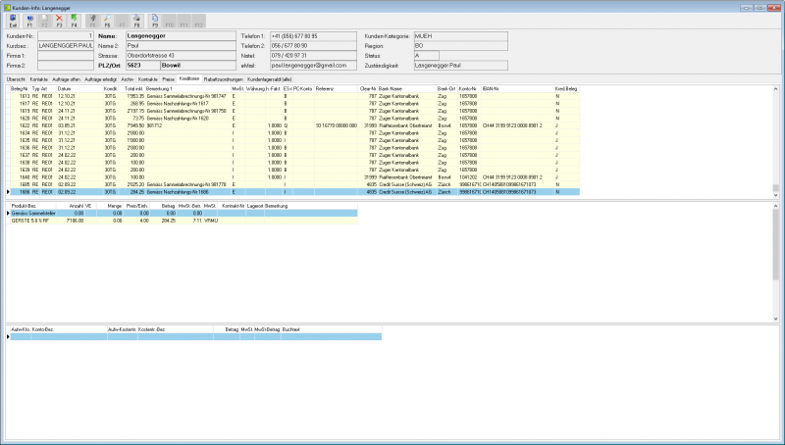
Task: Click the Name 2 field Paul
Action: coord(181,45)
